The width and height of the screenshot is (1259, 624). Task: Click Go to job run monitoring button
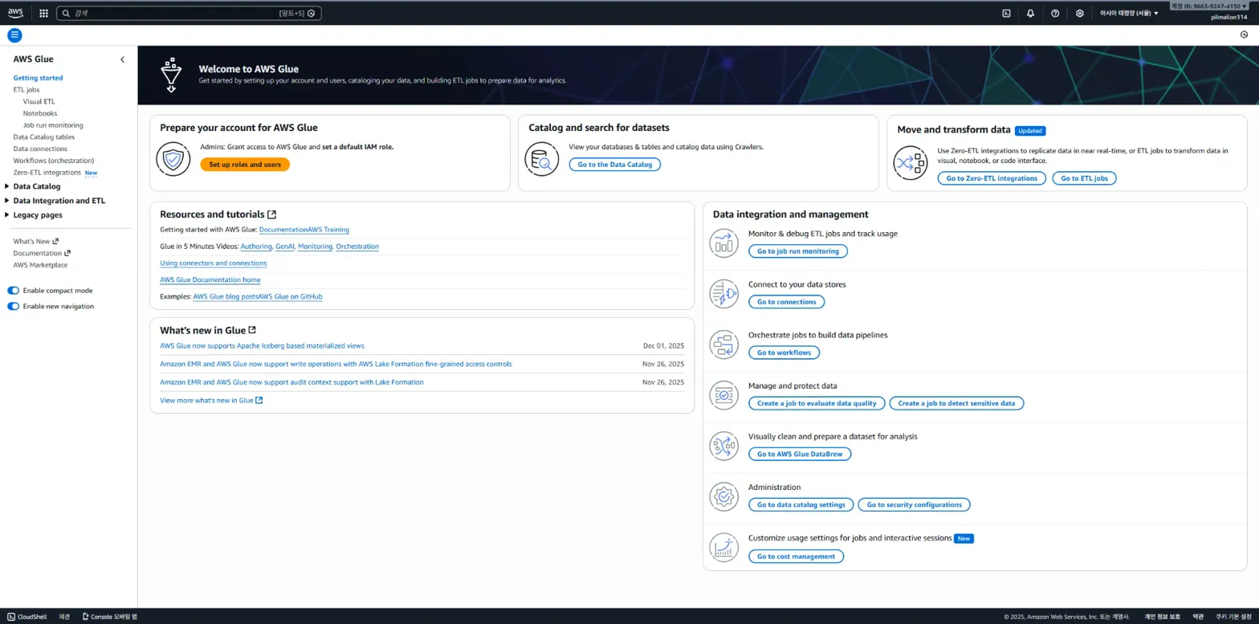coord(797,251)
